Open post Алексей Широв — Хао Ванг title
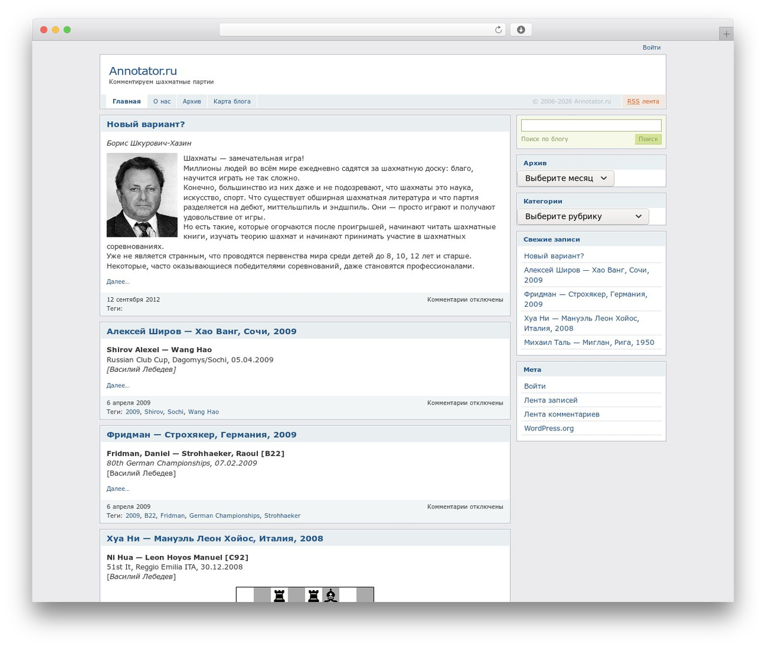Viewport: 766px width, 648px height. (202, 331)
